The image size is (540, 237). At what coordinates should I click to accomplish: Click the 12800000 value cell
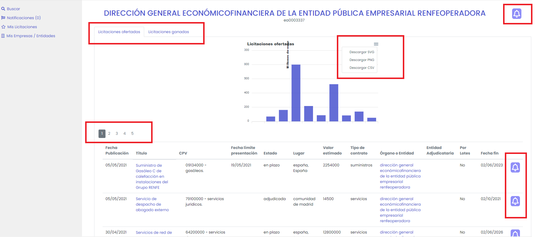[x=332, y=232]
